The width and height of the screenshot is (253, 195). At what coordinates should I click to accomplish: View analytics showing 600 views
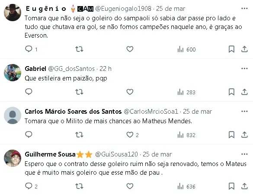pos(186,49)
